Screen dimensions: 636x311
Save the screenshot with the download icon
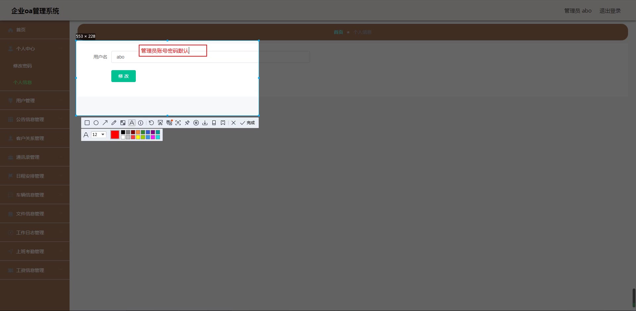click(x=205, y=123)
